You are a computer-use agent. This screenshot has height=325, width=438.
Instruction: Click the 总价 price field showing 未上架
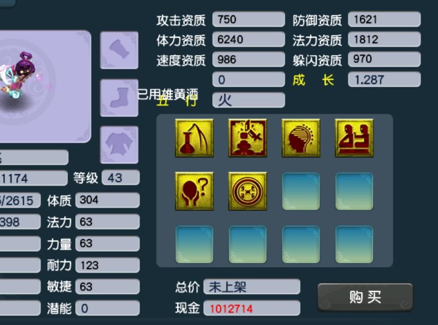click(252, 287)
